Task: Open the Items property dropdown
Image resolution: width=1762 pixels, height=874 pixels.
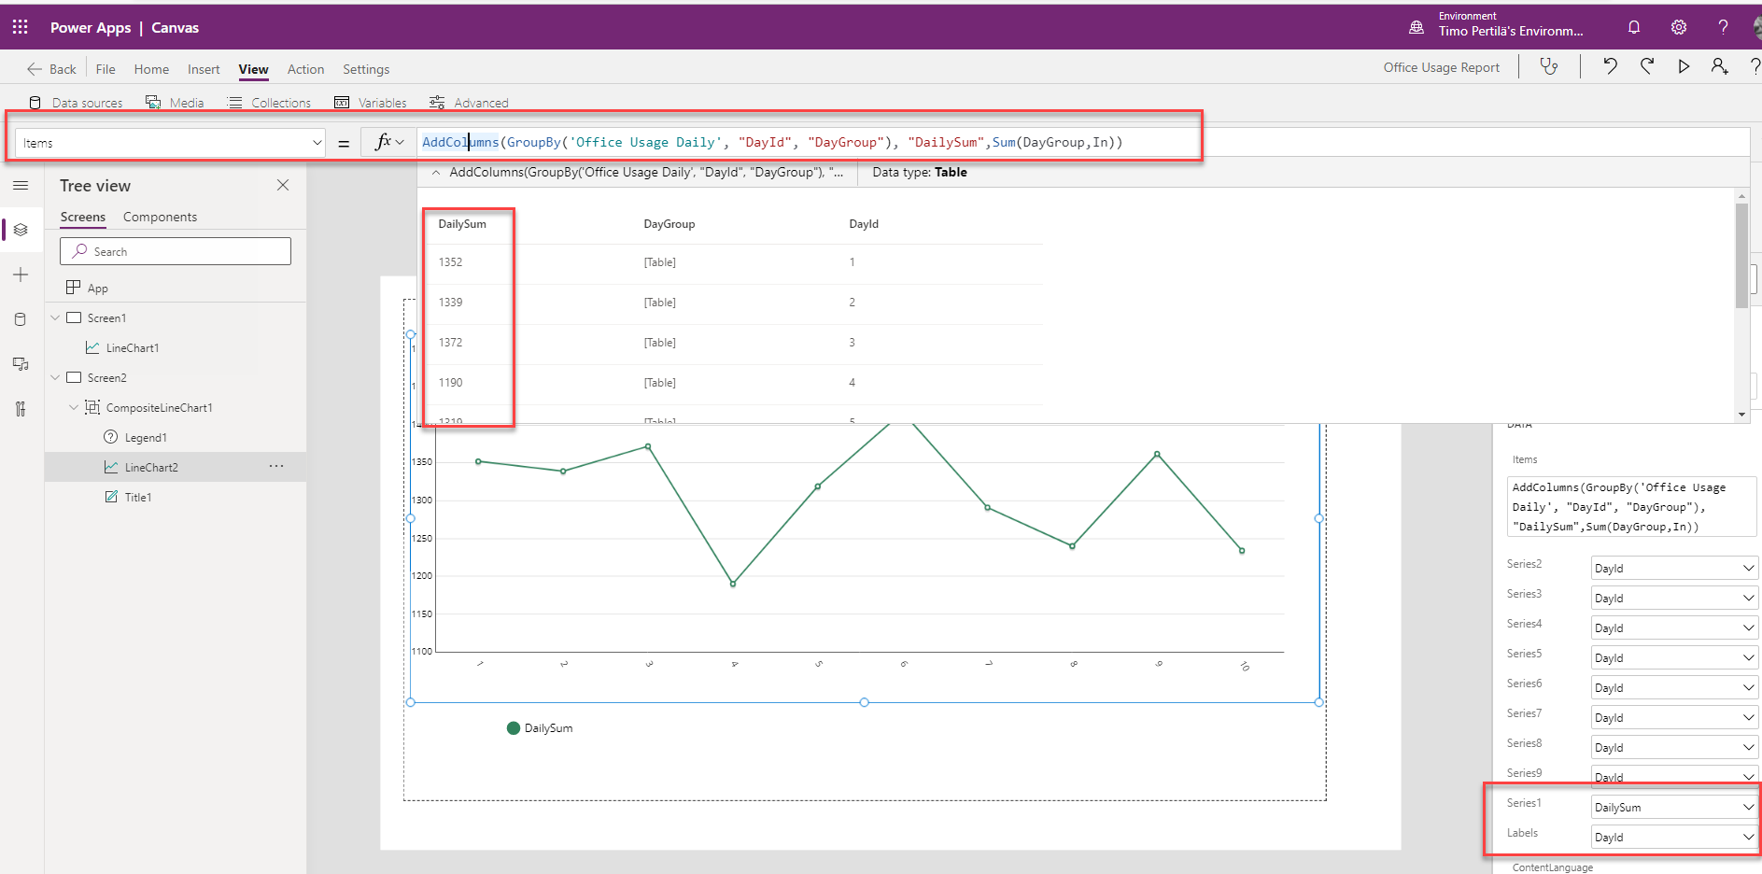Action: 317,143
